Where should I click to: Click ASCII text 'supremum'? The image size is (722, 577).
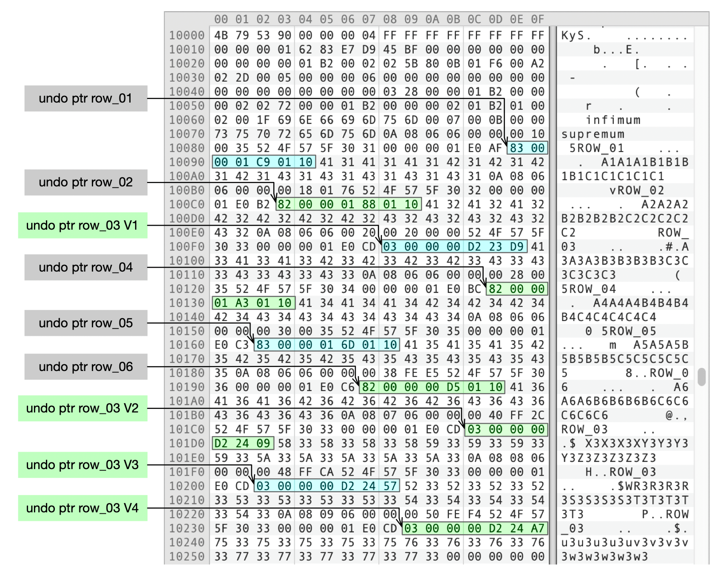(593, 134)
